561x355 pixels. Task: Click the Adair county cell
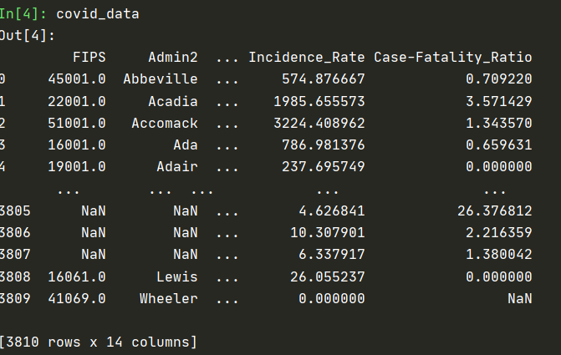176,166
